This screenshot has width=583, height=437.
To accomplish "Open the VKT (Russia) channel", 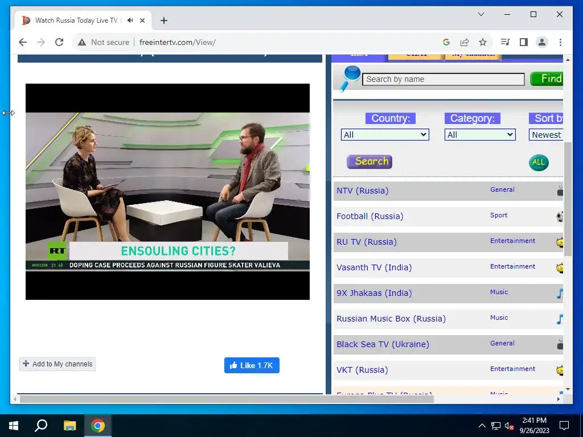I will 362,370.
